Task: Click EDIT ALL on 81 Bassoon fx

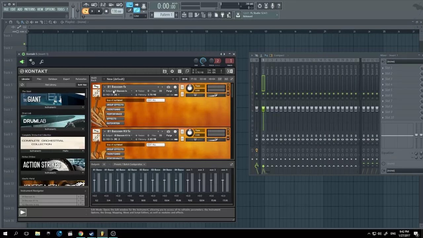Action: [155, 100]
